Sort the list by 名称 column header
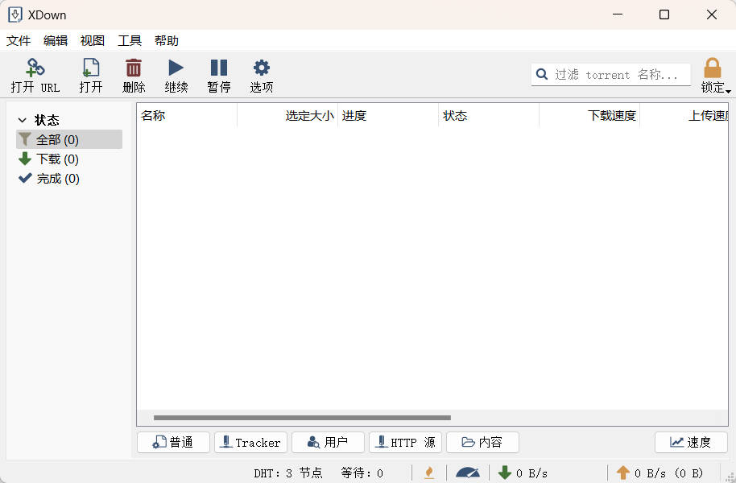The image size is (736, 483). pos(153,115)
